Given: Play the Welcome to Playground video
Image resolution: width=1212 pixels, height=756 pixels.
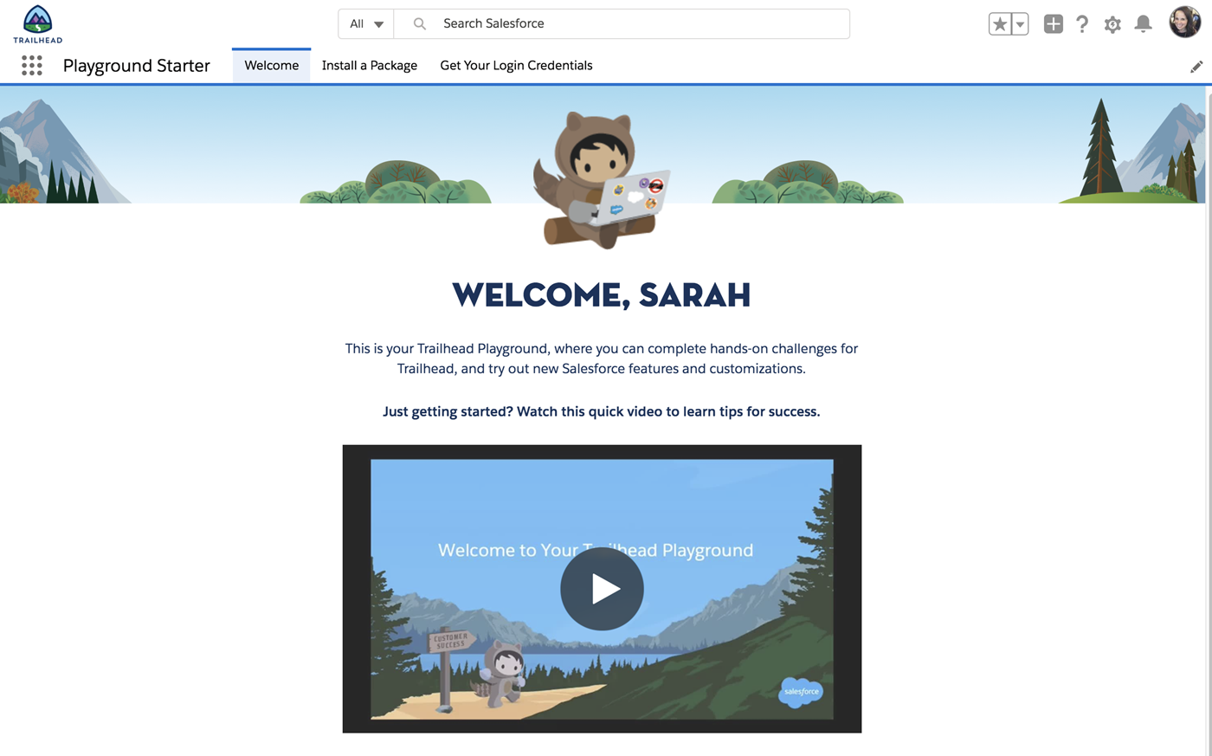Looking at the screenshot, I should (602, 589).
